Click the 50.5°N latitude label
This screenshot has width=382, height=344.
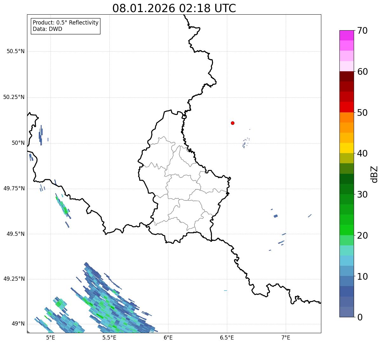pyautogui.click(x=16, y=51)
